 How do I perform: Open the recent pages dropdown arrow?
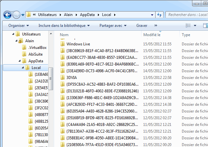[x=23, y=15]
